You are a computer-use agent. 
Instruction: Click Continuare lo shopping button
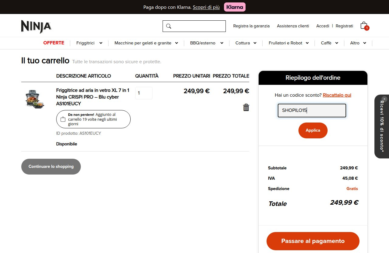pos(51,167)
